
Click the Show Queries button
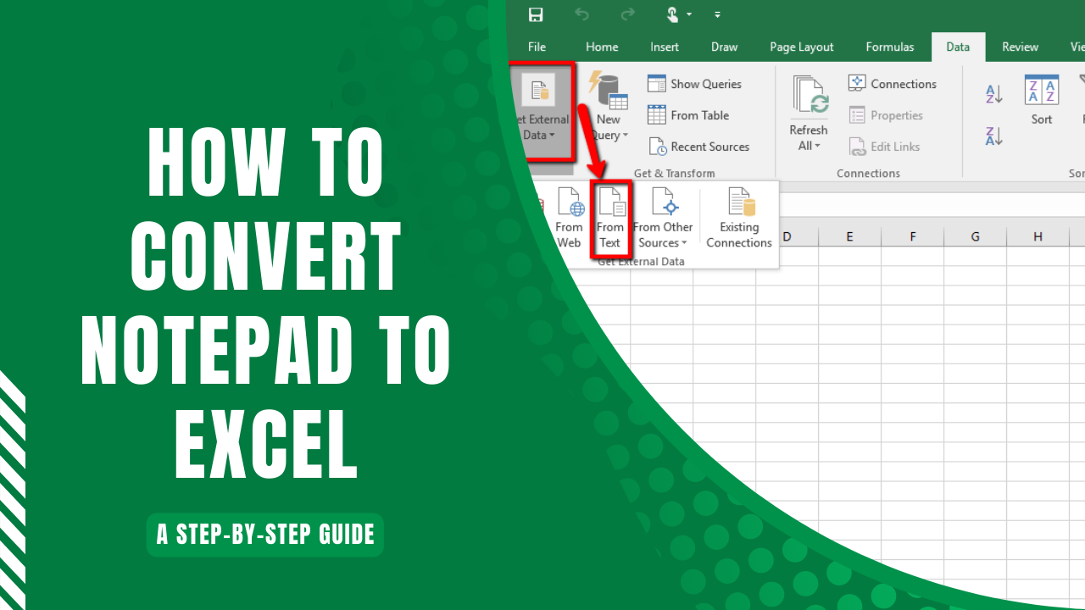(x=694, y=84)
